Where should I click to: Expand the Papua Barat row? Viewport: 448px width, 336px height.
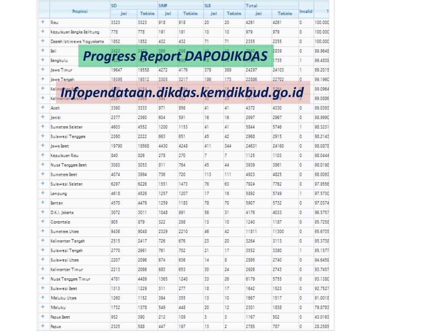pyautogui.click(x=43, y=317)
